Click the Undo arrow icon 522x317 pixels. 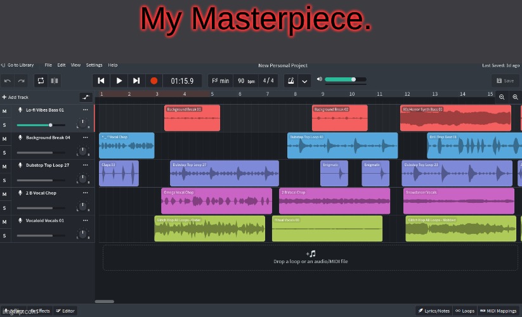point(8,81)
